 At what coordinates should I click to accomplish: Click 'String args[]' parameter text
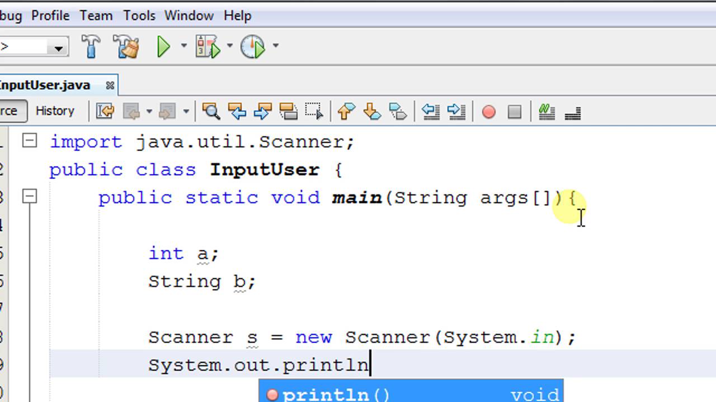[x=473, y=198]
